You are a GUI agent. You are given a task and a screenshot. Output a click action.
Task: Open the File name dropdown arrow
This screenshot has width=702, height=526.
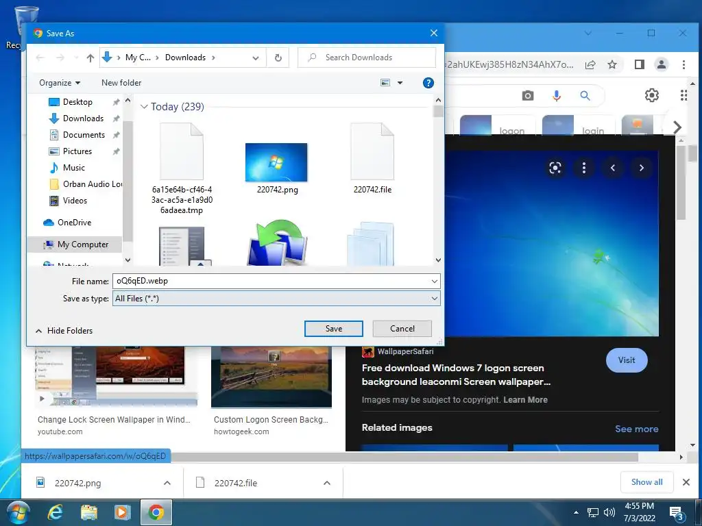pyautogui.click(x=434, y=281)
